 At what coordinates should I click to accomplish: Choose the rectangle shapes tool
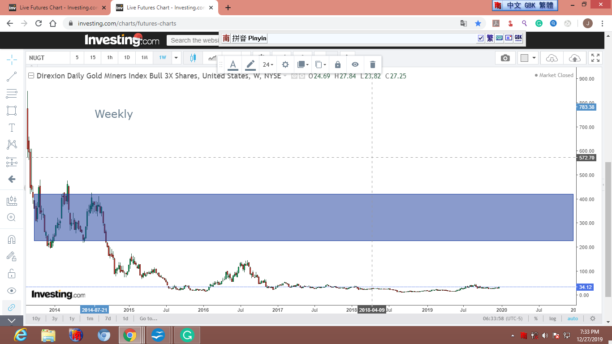tap(12, 111)
